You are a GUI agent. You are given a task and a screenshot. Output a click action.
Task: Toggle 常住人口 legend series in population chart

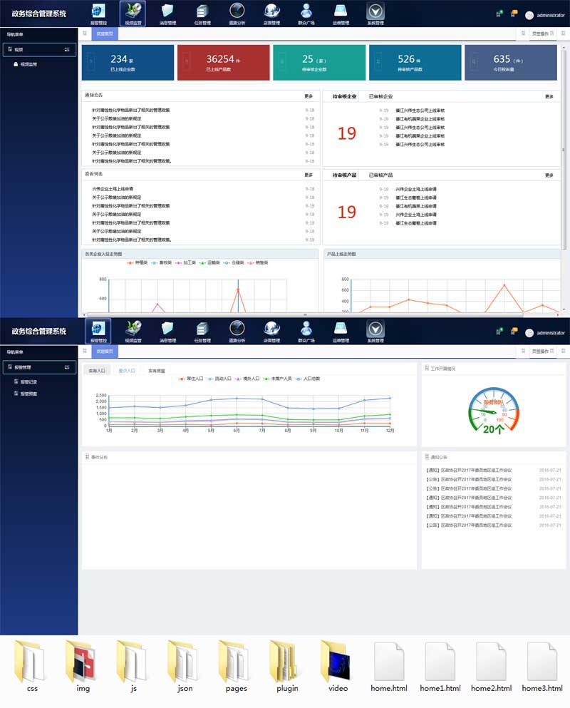coord(191,379)
